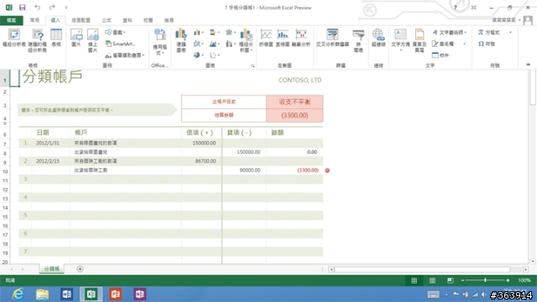
Task: Add a new sheet with plus button
Action: point(80,268)
